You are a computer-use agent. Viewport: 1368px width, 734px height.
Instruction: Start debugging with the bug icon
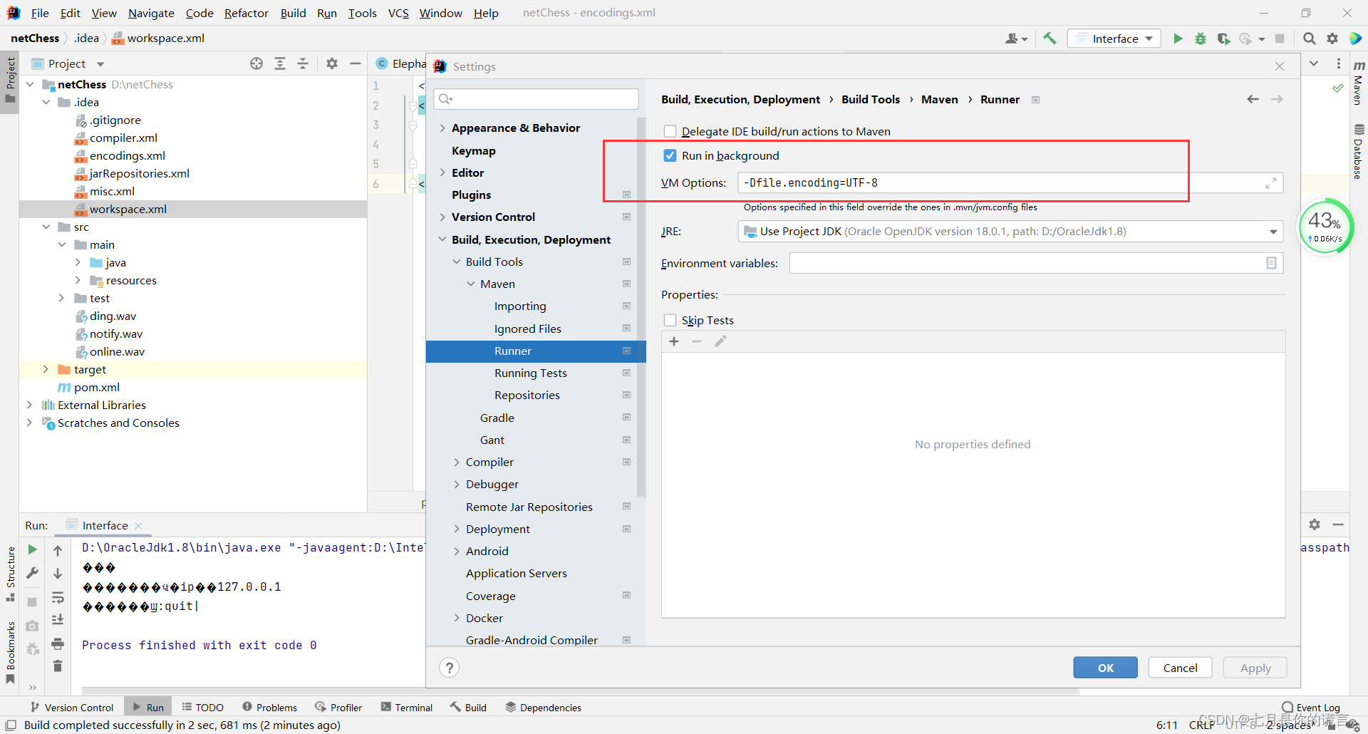(x=1201, y=38)
